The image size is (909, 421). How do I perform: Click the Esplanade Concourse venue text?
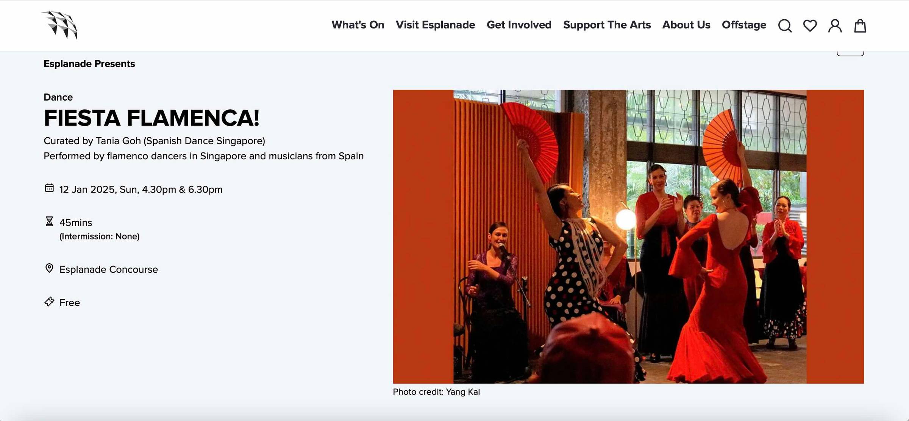coord(109,269)
